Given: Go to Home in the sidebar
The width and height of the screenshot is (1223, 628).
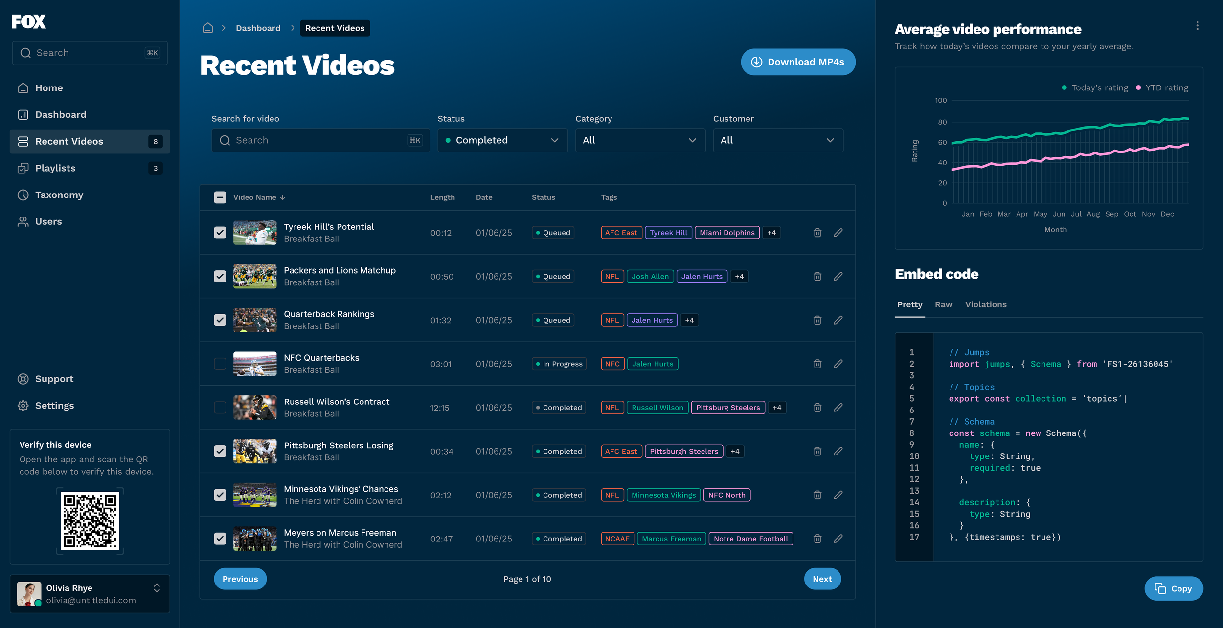Looking at the screenshot, I should tap(90, 88).
